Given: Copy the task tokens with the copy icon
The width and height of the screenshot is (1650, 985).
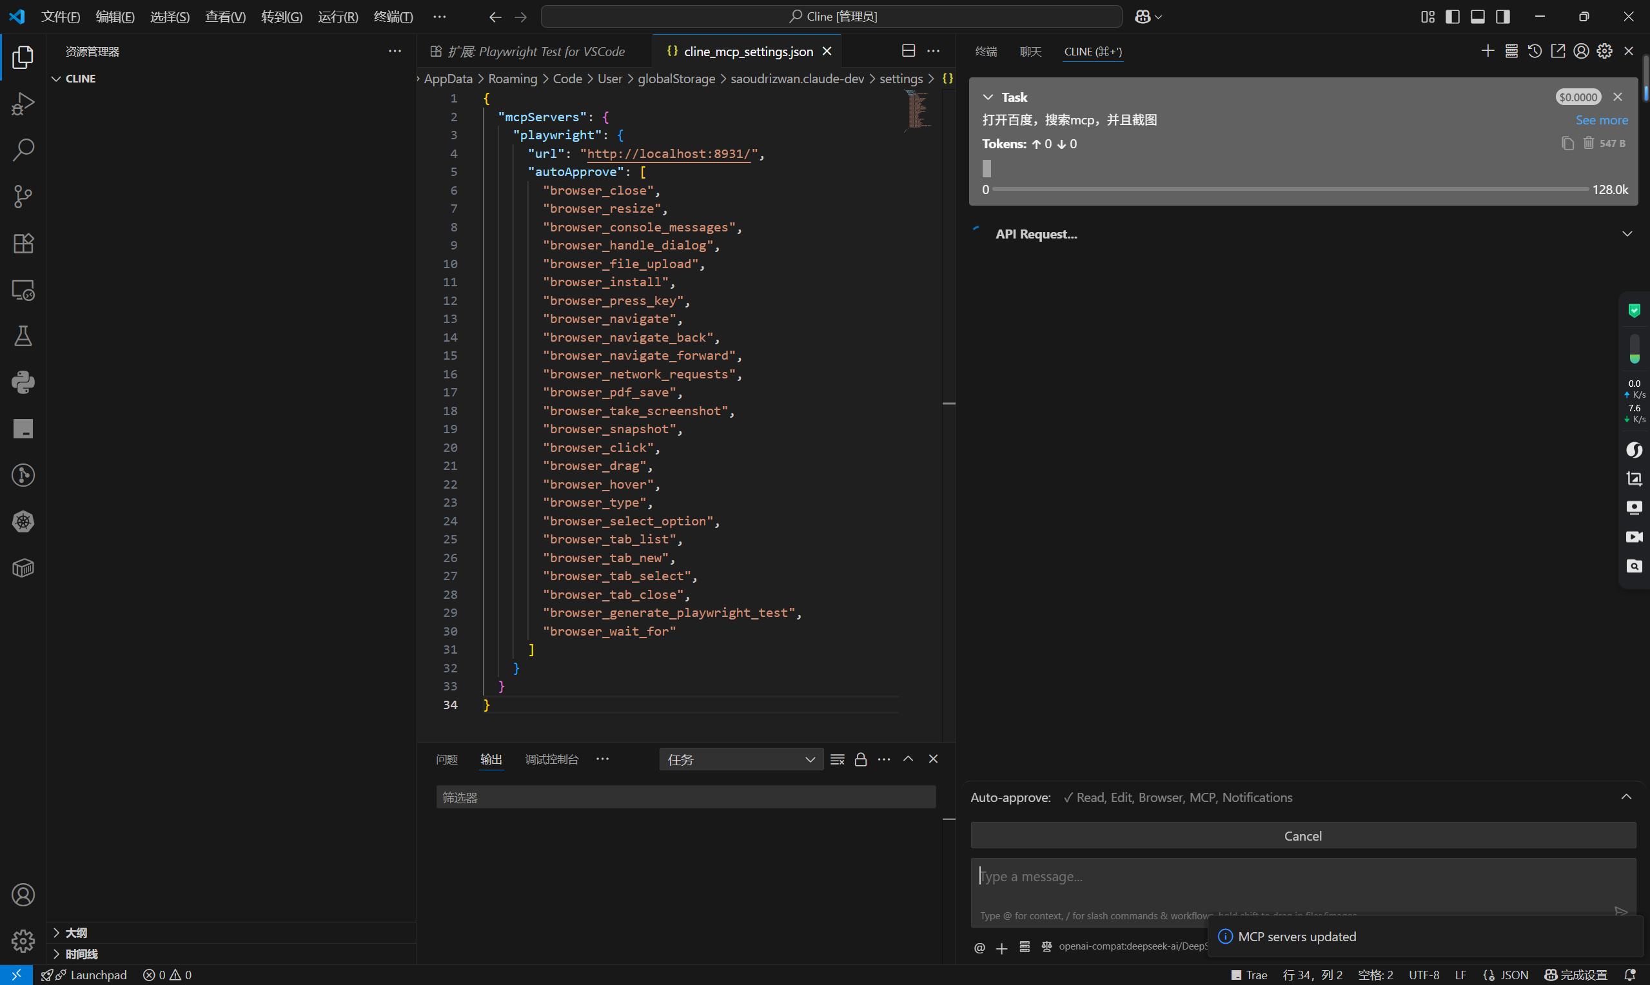Looking at the screenshot, I should click(1567, 143).
